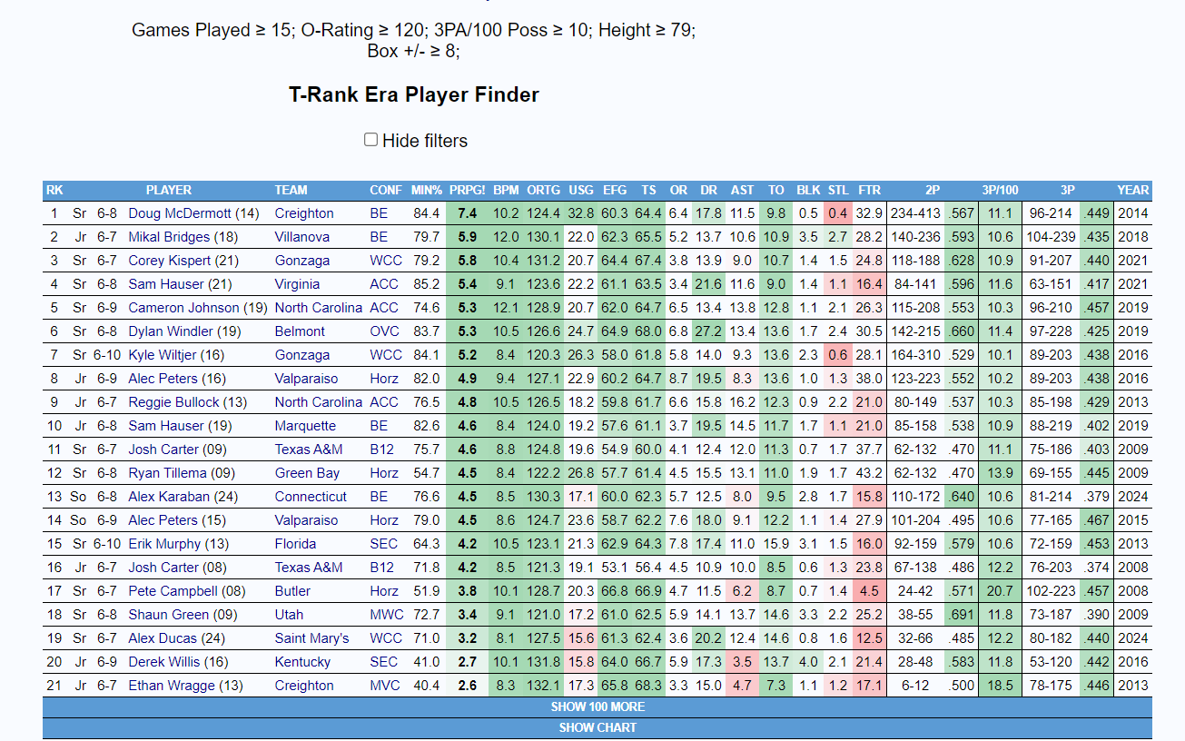The width and height of the screenshot is (1185, 741).
Task: Sort by TEAM column header
Action: pyautogui.click(x=291, y=190)
